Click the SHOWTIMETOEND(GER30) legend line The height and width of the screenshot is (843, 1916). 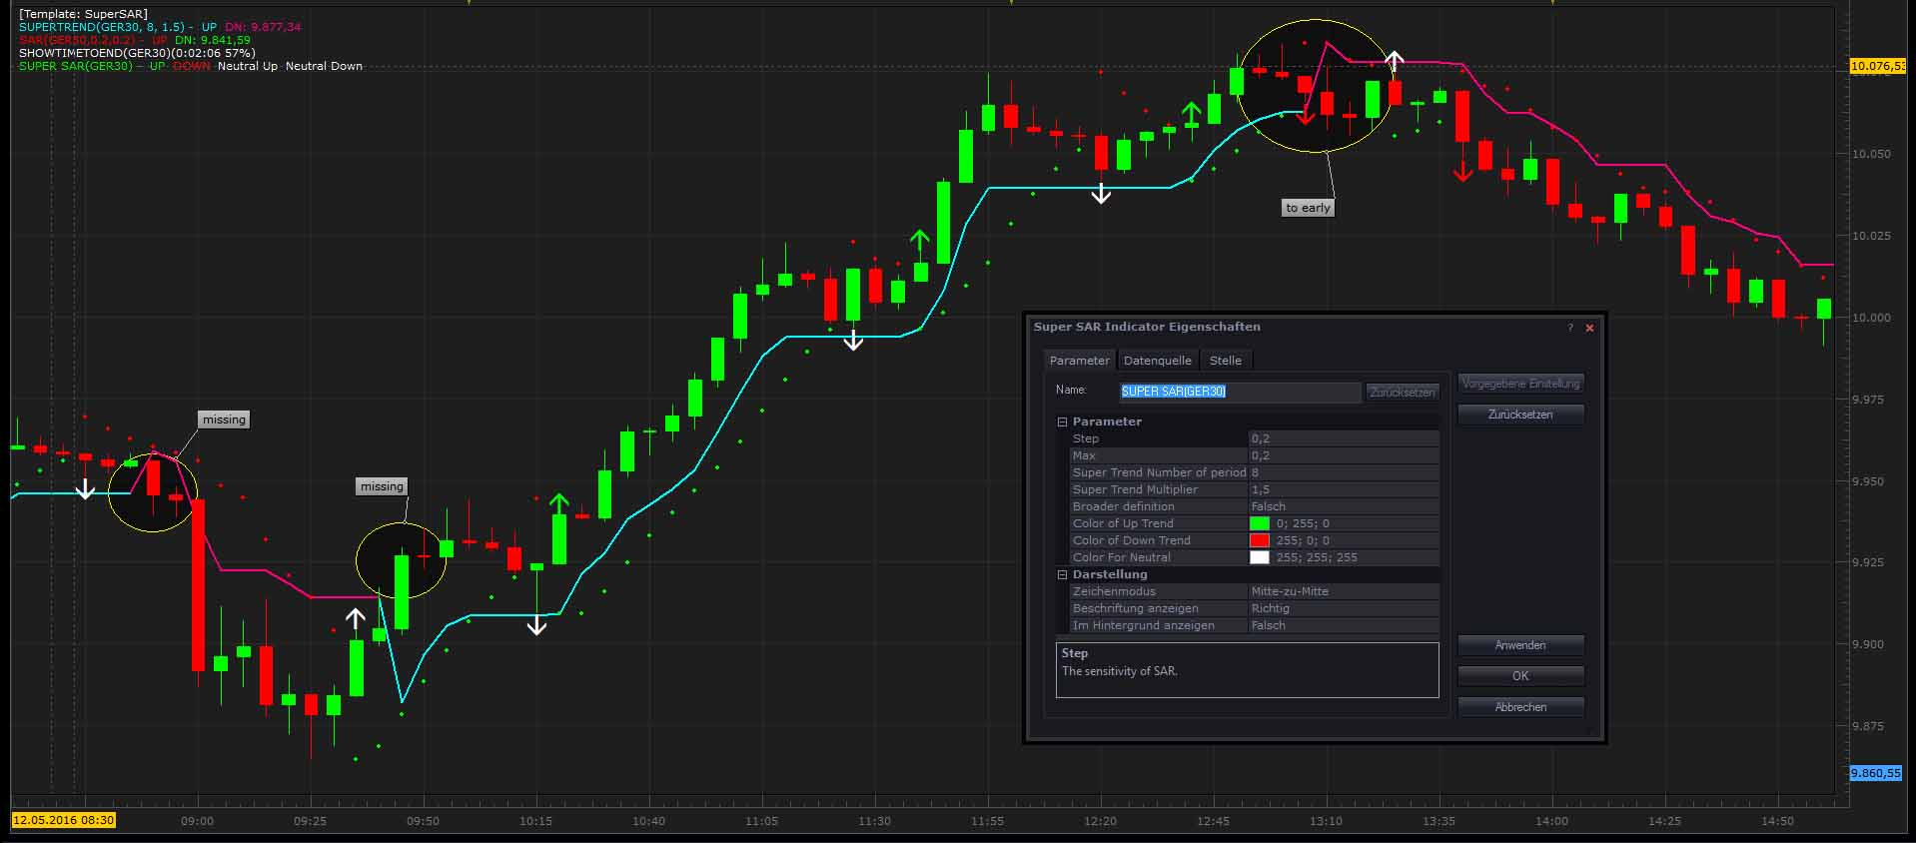137,53
